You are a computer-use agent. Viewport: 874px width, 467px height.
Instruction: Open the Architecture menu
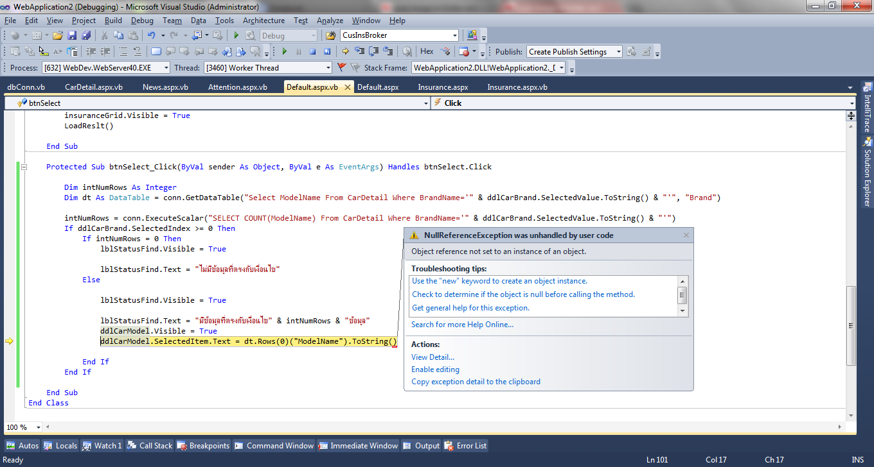click(x=263, y=21)
